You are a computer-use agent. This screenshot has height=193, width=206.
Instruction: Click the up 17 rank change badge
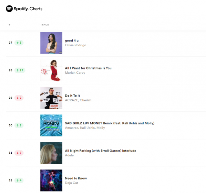coord(20,70)
